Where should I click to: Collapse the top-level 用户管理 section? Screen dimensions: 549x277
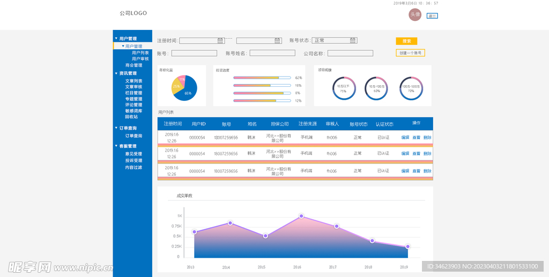click(116, 39)
